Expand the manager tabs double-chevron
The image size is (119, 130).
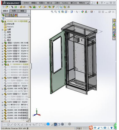(29, 15)
